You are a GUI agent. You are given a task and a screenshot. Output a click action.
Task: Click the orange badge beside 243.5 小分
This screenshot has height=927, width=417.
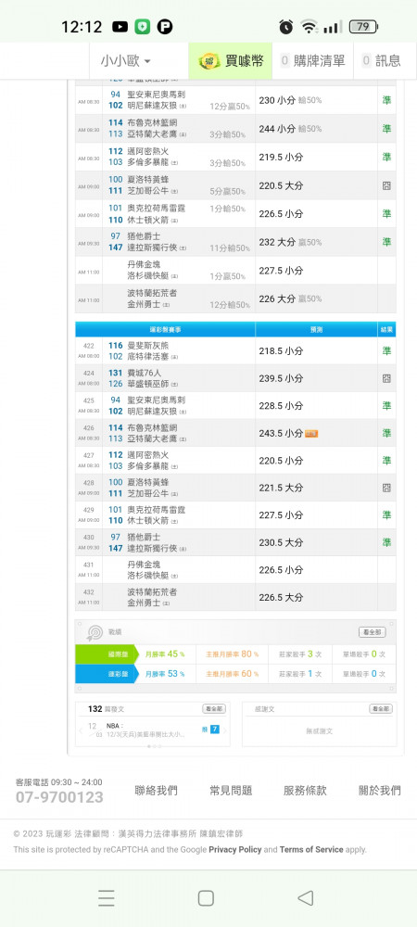click(x=311, y=434)
